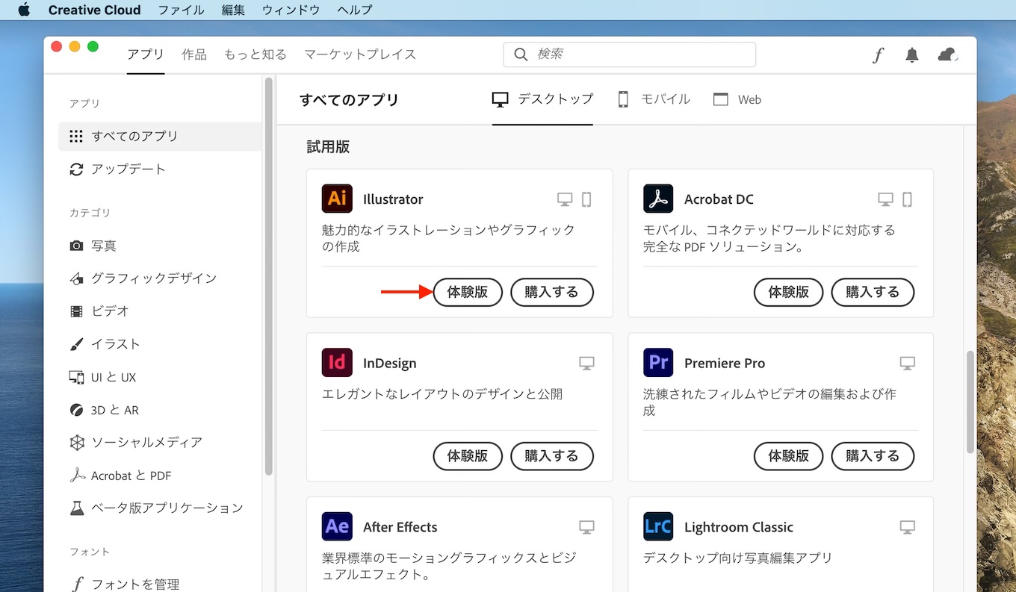
Task: Click the Acrobat DC app icon
Action: [x=658, y=199]
